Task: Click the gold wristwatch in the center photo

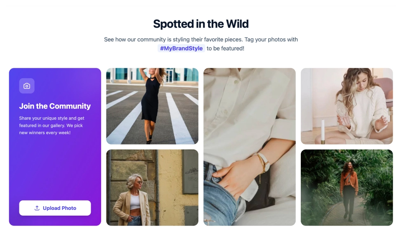Action: tap(263, 163)
